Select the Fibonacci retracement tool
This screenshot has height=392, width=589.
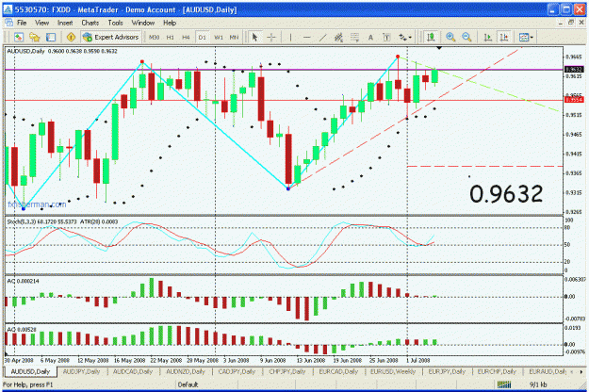coord(354,37)
